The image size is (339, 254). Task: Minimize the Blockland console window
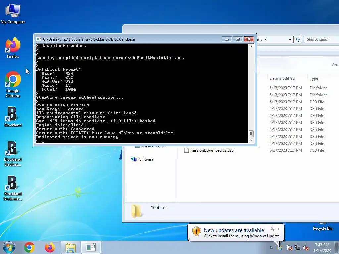click(x=227, y=39)
